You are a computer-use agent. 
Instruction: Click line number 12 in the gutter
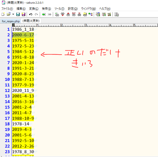point(8,90)
